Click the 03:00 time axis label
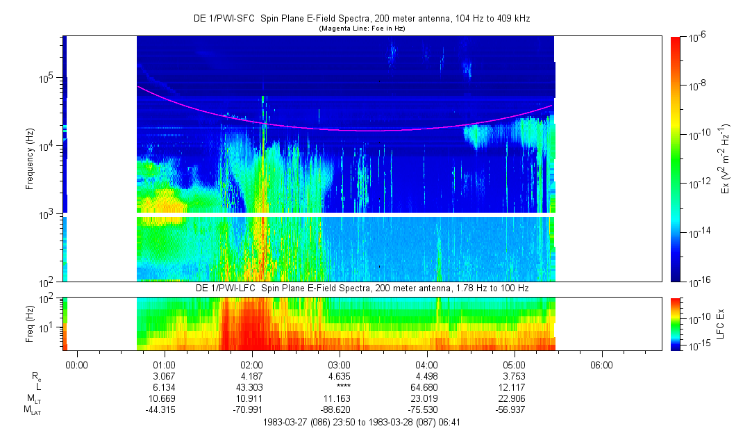Viewport: 752px width, 431px height. click(339, 365)
